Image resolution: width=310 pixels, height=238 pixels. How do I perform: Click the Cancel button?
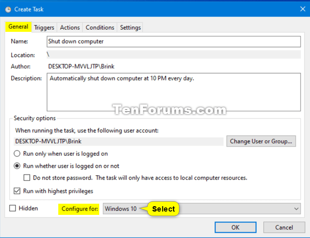click(284, 227)
